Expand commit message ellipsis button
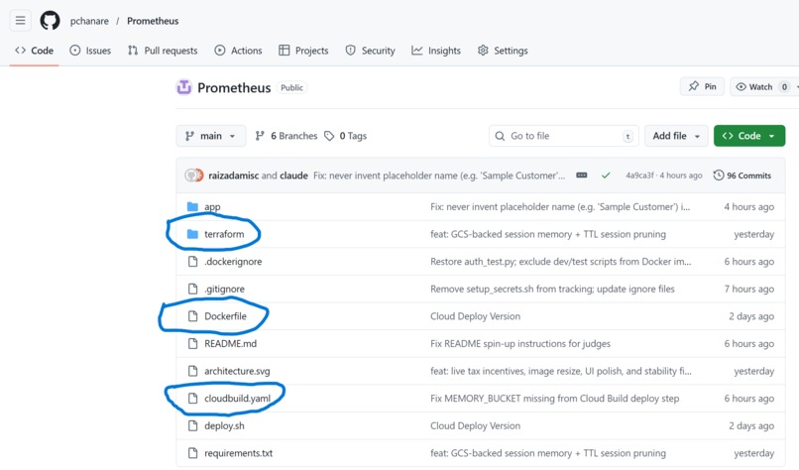Image resolution: width=799 pixels, height=470 pixels. (x=582, y=176)
